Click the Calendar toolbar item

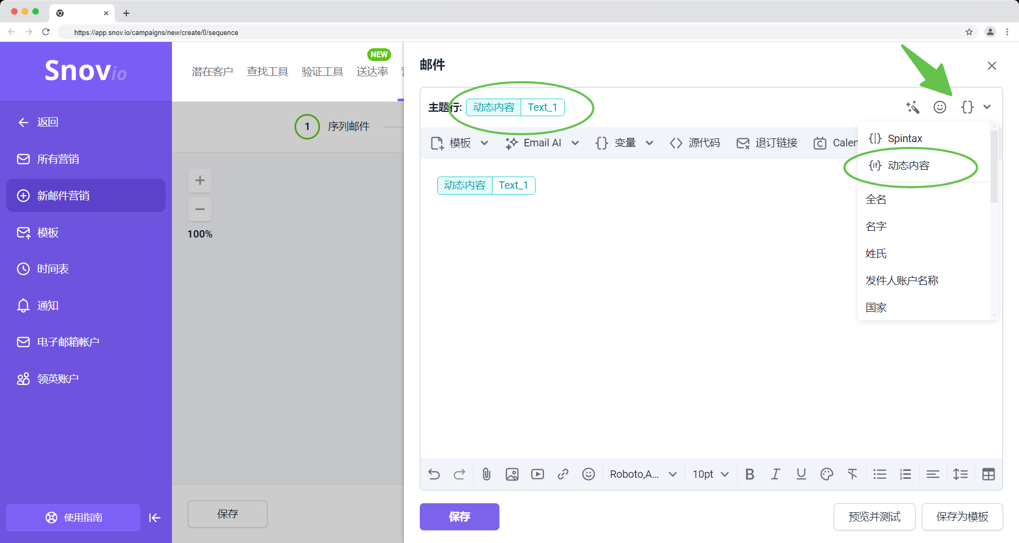(x=835, y=143)
